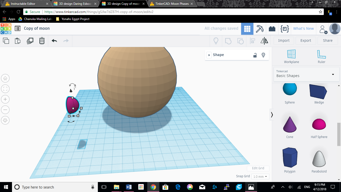This screenshot has height=192, width=341.
Task: Click the Share button
Action: (328, 41)
